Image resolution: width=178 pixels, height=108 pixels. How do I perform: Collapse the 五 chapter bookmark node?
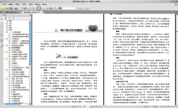point(5,59)
